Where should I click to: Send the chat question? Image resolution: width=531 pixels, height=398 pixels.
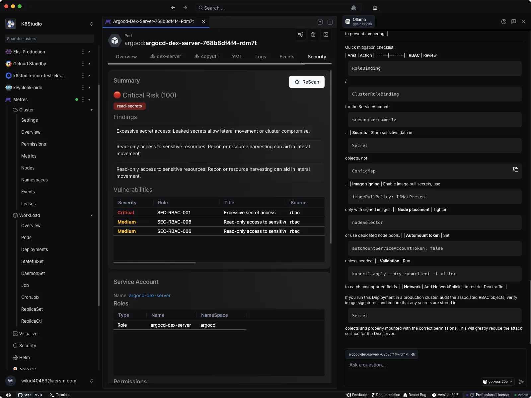tap(521, 382)
